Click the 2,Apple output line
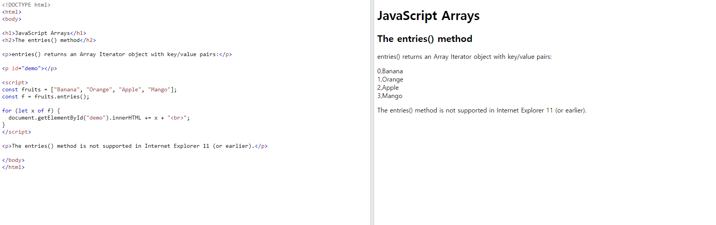 point(388,88)
